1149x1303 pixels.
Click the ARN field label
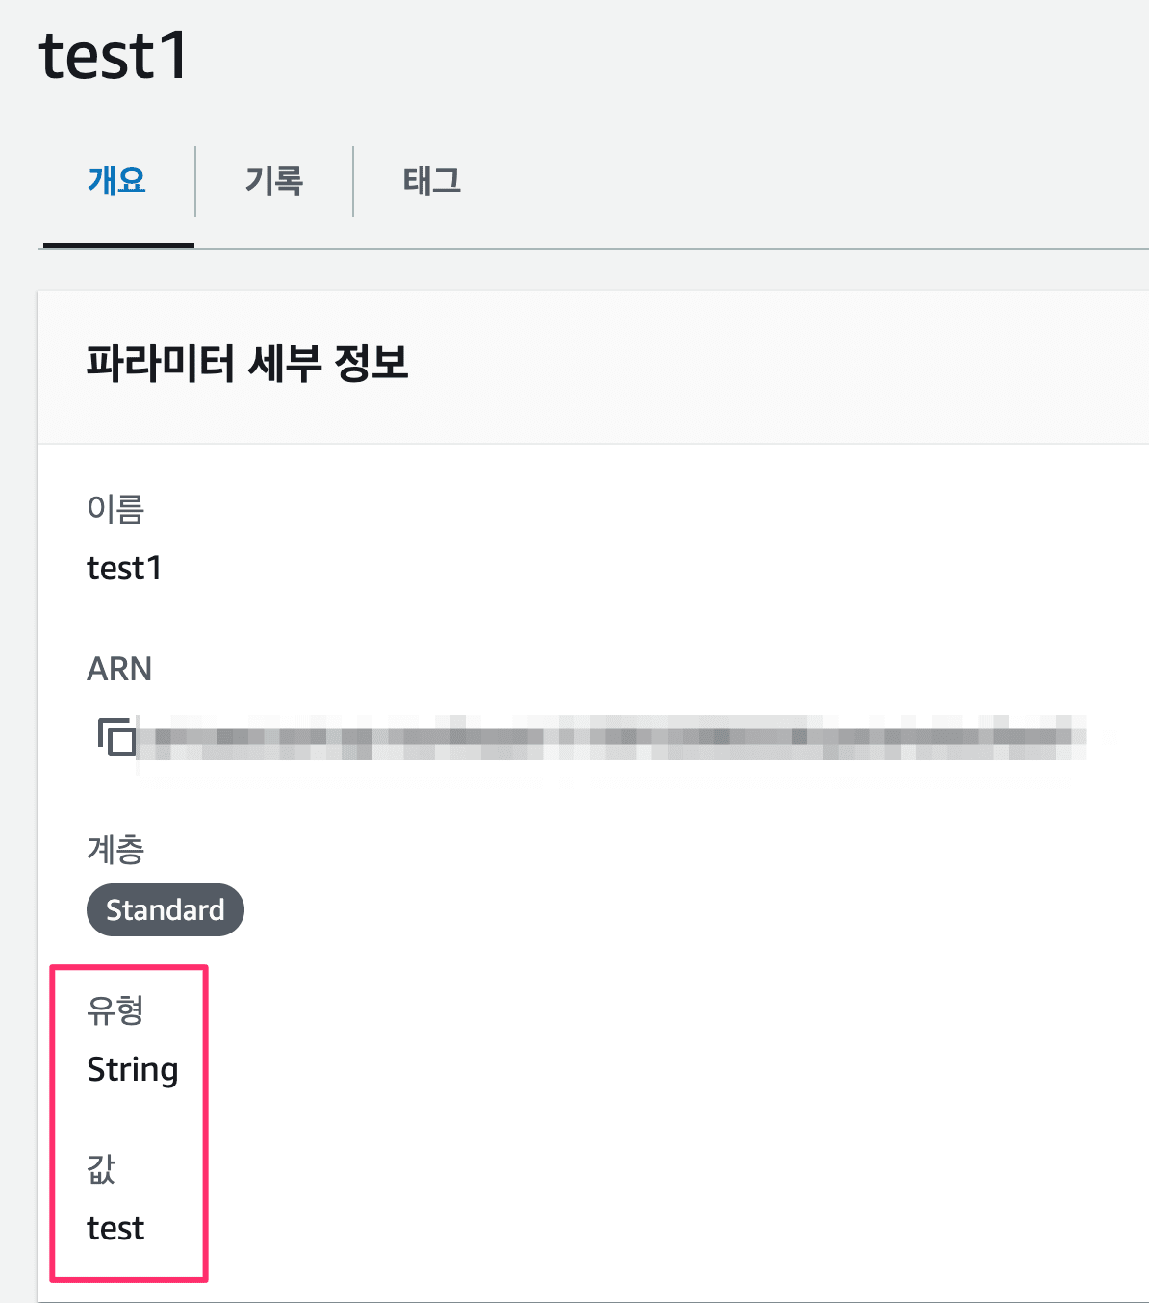pyautogui.click(x=119, y=669)
